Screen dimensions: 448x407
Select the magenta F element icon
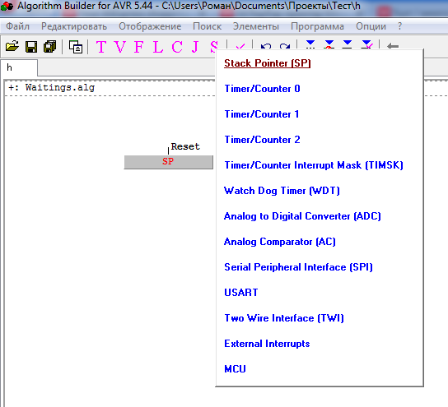pos(139,47)
